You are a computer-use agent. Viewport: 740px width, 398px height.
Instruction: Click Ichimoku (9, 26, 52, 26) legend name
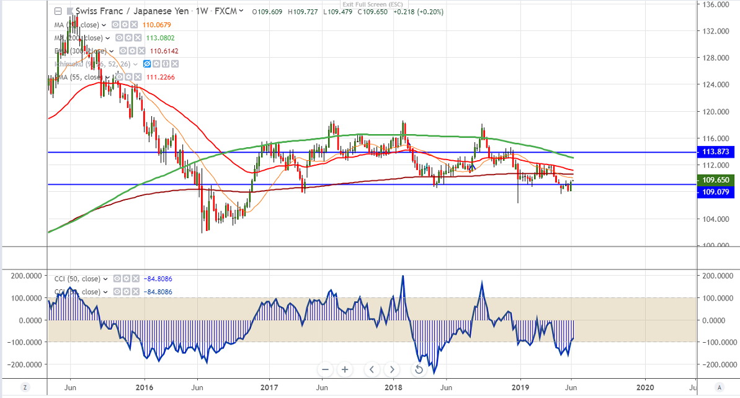pyautogui.click(x=92, y=65)
